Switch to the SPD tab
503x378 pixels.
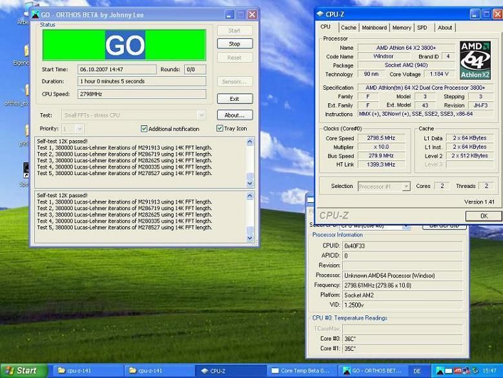422,28
